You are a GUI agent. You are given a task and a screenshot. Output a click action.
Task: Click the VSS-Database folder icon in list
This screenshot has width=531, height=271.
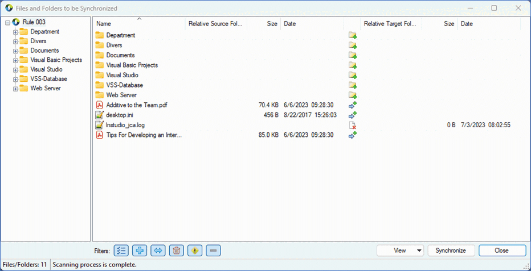tap(99, 85)
